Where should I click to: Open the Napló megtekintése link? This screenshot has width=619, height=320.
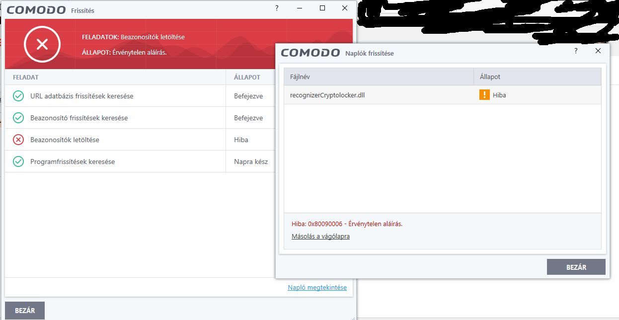(317, 288)
